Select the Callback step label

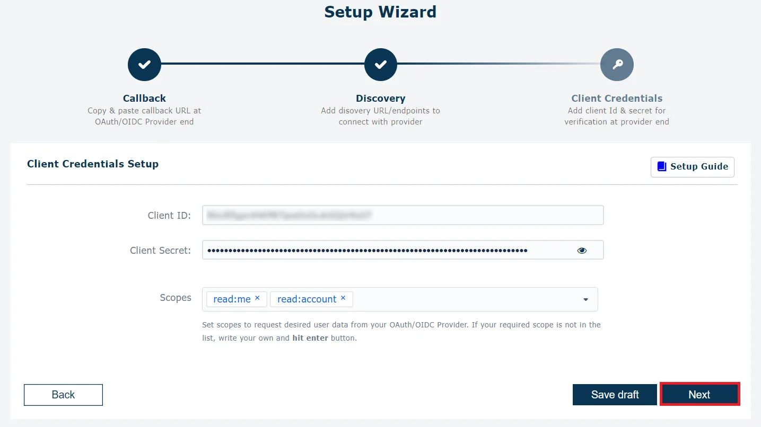click(x=144, y=98)
